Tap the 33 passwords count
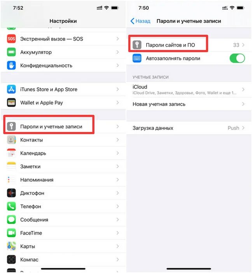The image size is (252, 273). coord(236,45)
